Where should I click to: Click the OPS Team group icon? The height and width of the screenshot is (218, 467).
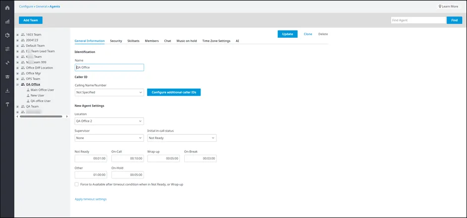pyautogui.click(x=23, y=79)
